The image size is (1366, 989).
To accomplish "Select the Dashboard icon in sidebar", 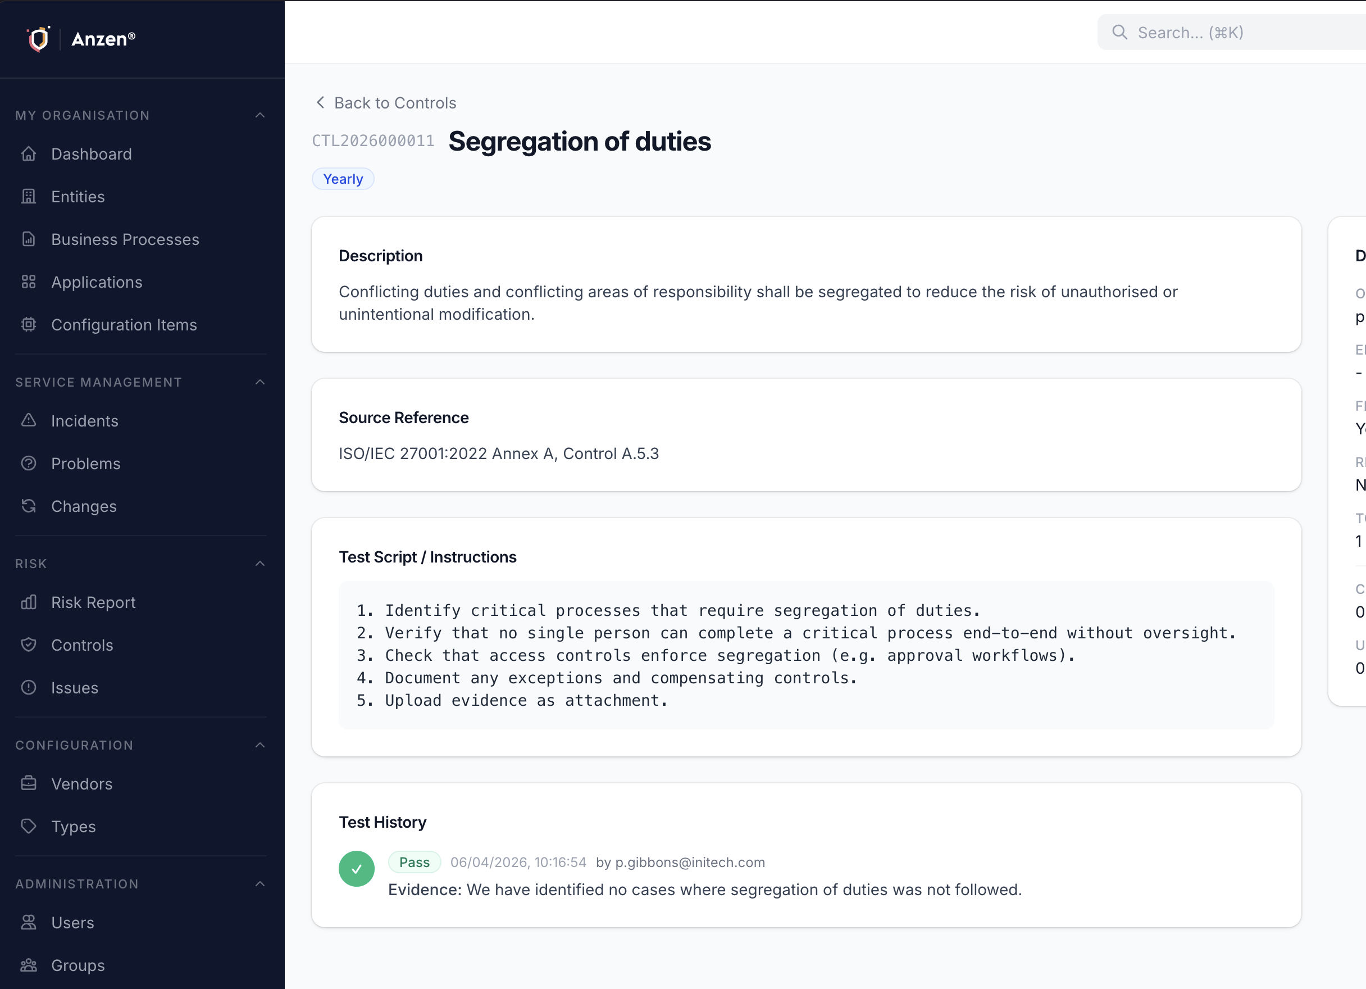I will [29, 153].
